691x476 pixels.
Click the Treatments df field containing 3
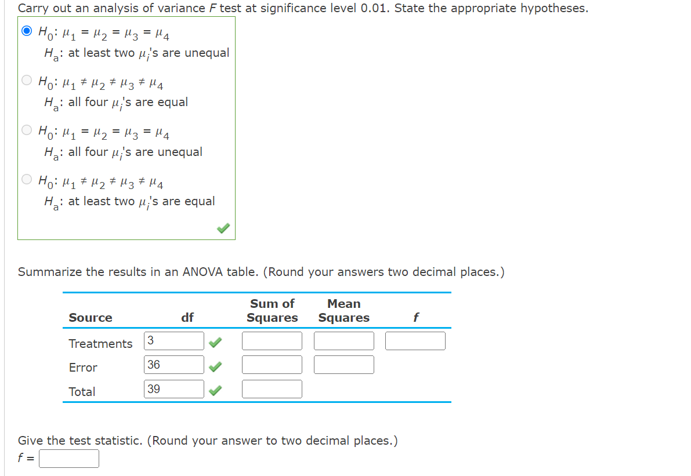pos(173,341)
